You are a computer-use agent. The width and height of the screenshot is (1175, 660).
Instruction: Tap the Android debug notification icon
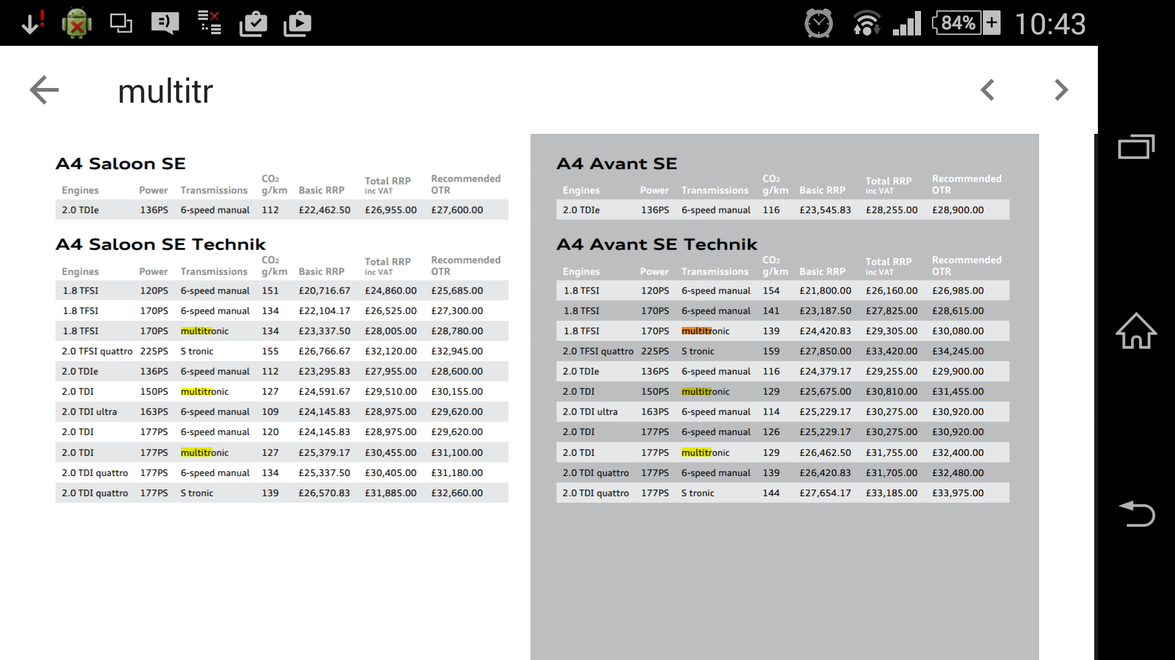point(76,24)
